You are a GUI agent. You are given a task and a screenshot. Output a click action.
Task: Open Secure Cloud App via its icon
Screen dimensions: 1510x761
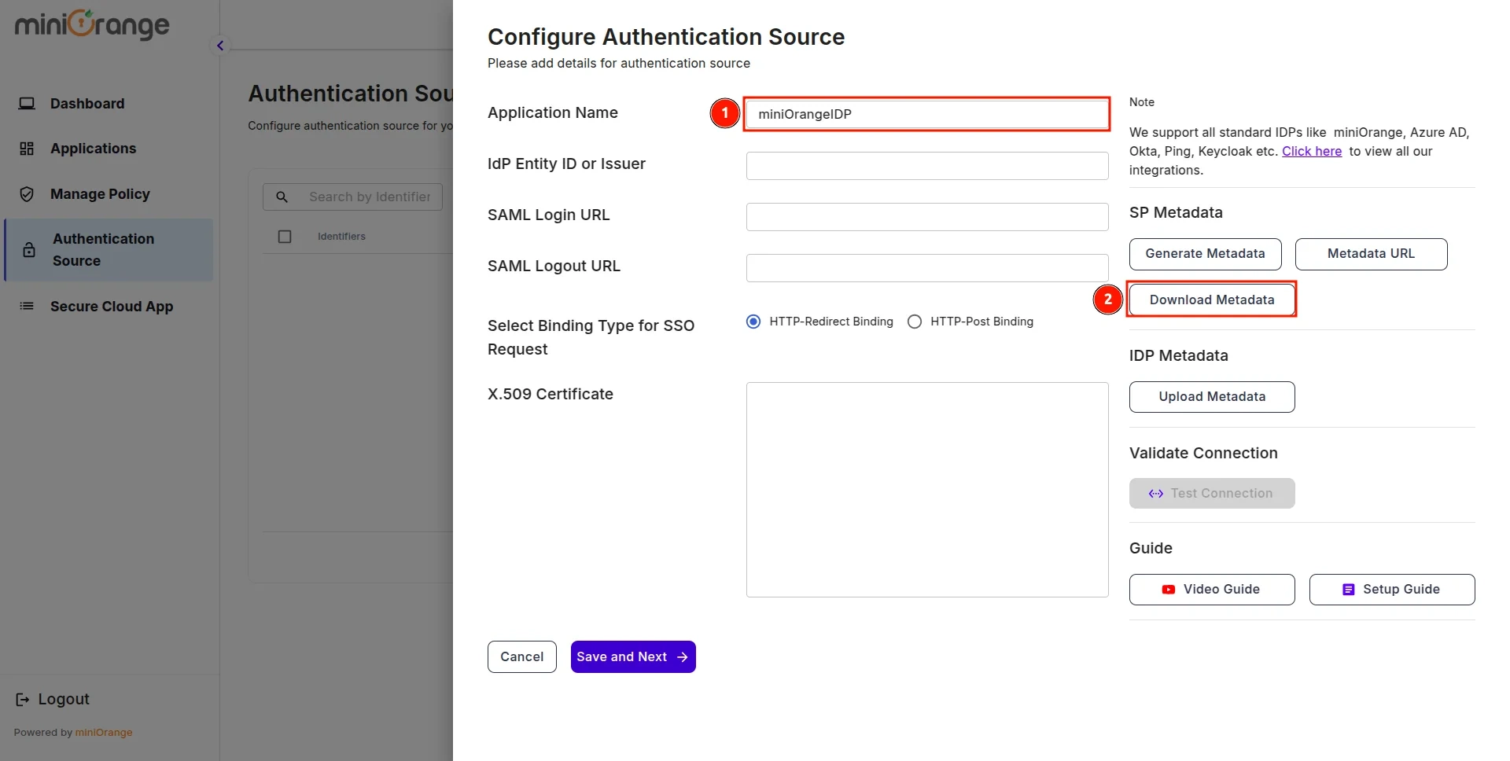pos(28,306)
